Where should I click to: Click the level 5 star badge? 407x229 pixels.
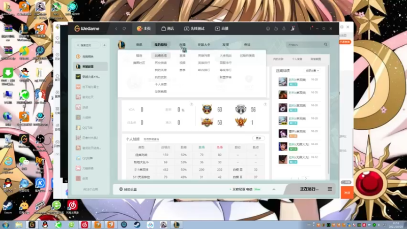[241, 122]
